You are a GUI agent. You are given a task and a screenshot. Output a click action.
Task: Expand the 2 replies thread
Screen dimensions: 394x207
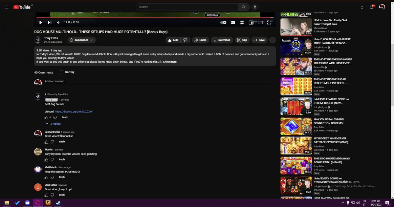[x=53, y=124]
